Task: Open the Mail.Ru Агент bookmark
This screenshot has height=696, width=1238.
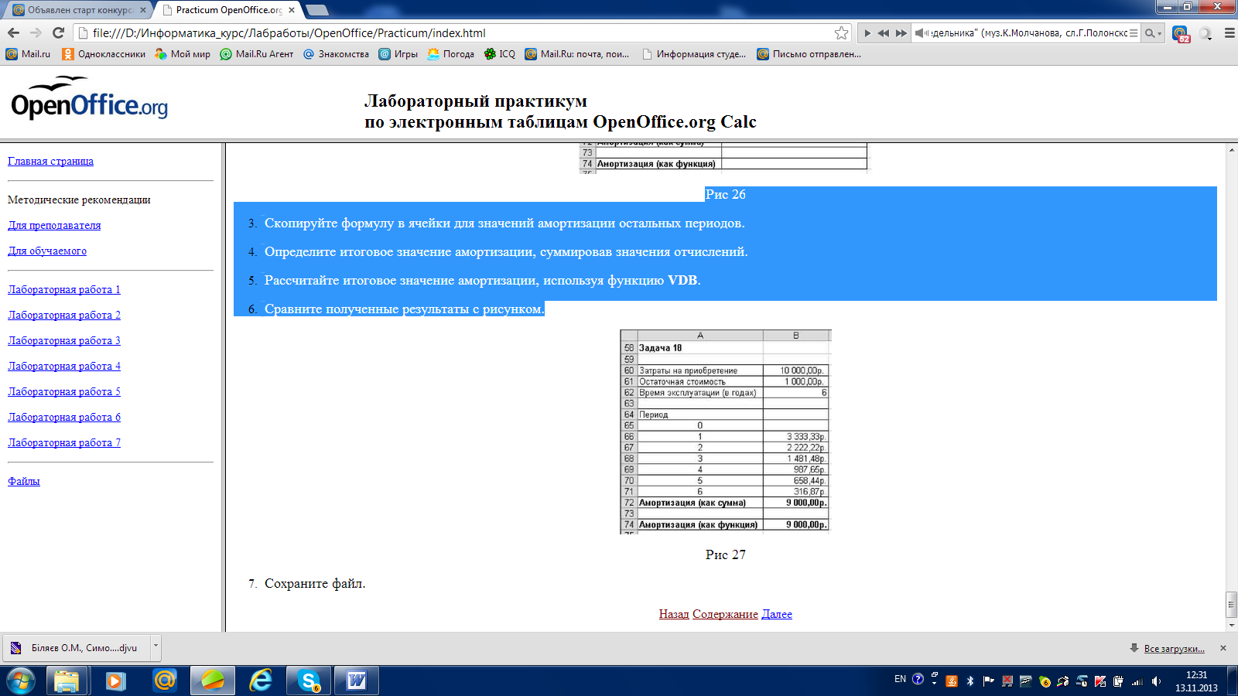Action: 257,54
